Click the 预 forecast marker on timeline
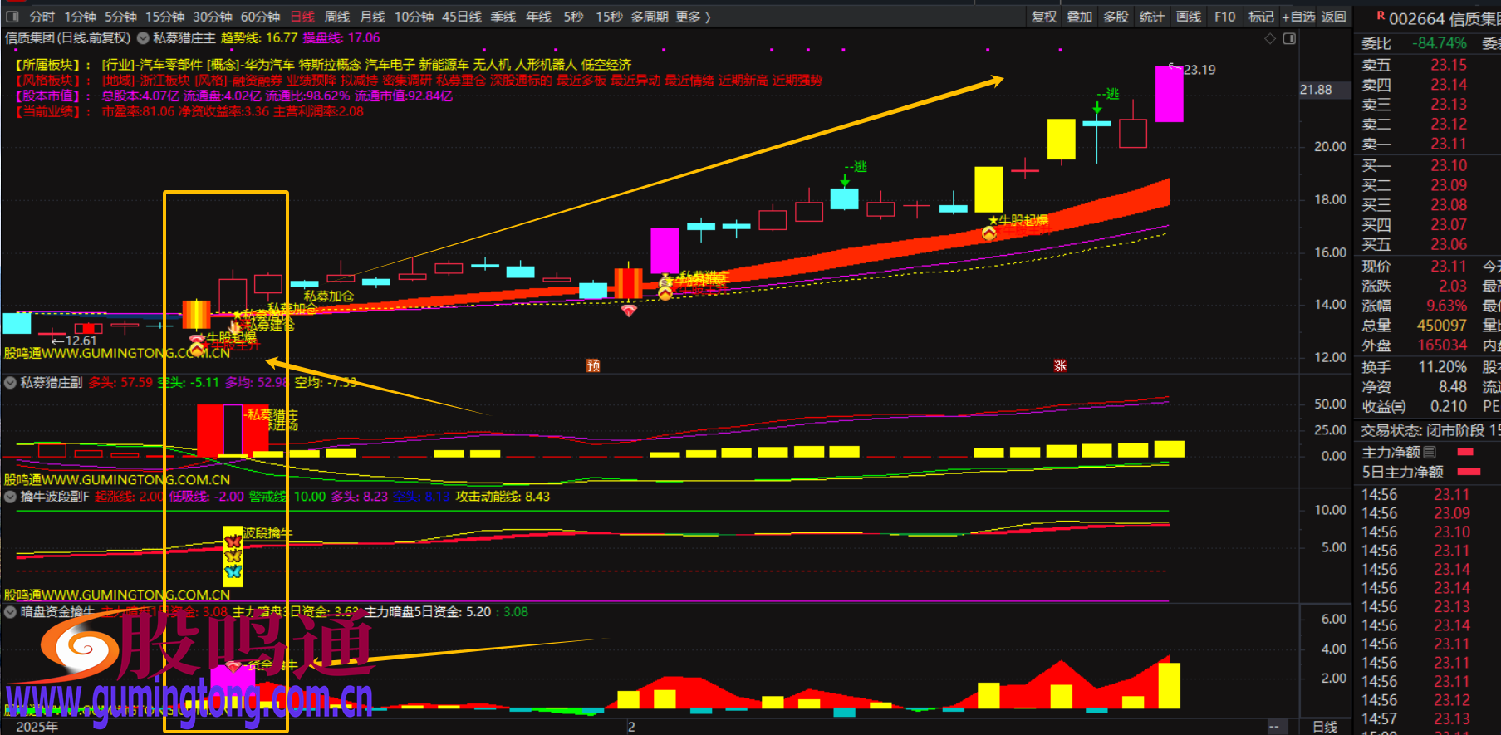 point(593,365)
